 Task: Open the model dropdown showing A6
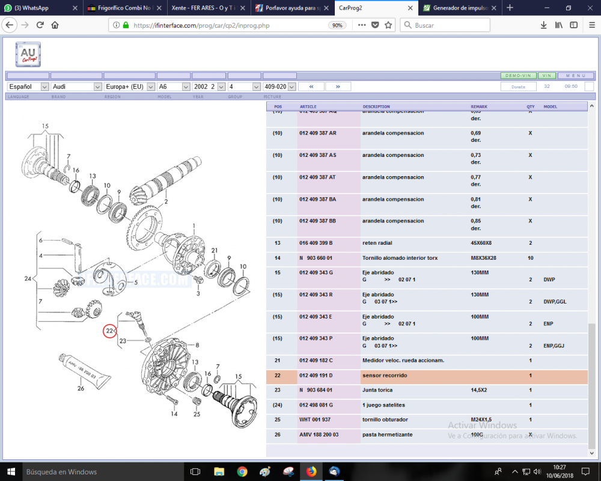(x=174, y=87)
